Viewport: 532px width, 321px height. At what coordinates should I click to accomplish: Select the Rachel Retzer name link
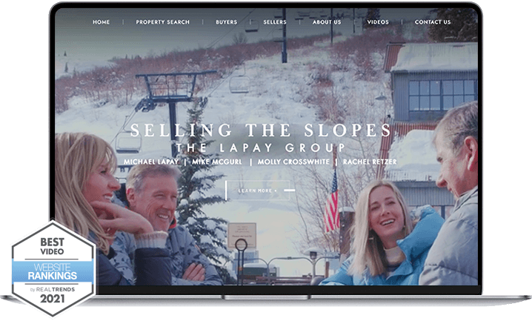[x=370, y=162]
